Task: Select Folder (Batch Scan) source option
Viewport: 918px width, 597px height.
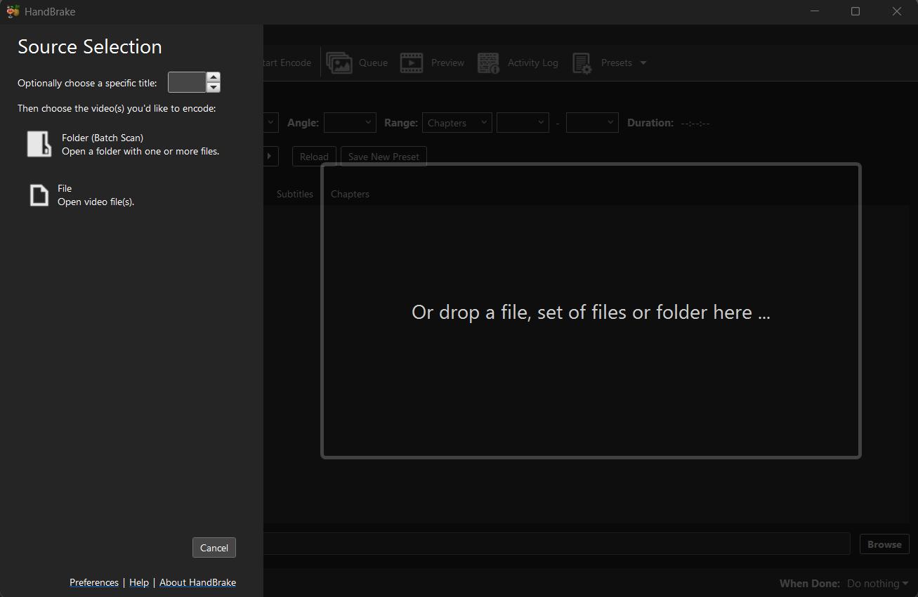Action: click(124, 144)
